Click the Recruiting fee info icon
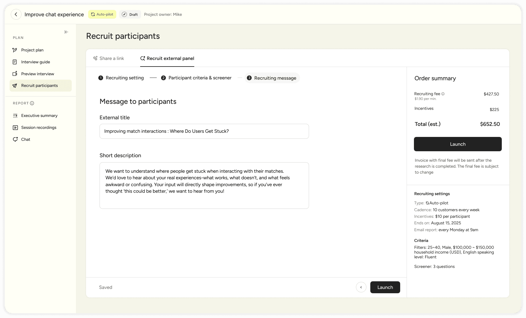The height and width of the screenshot is (318, 526). (x=443, y=94)
